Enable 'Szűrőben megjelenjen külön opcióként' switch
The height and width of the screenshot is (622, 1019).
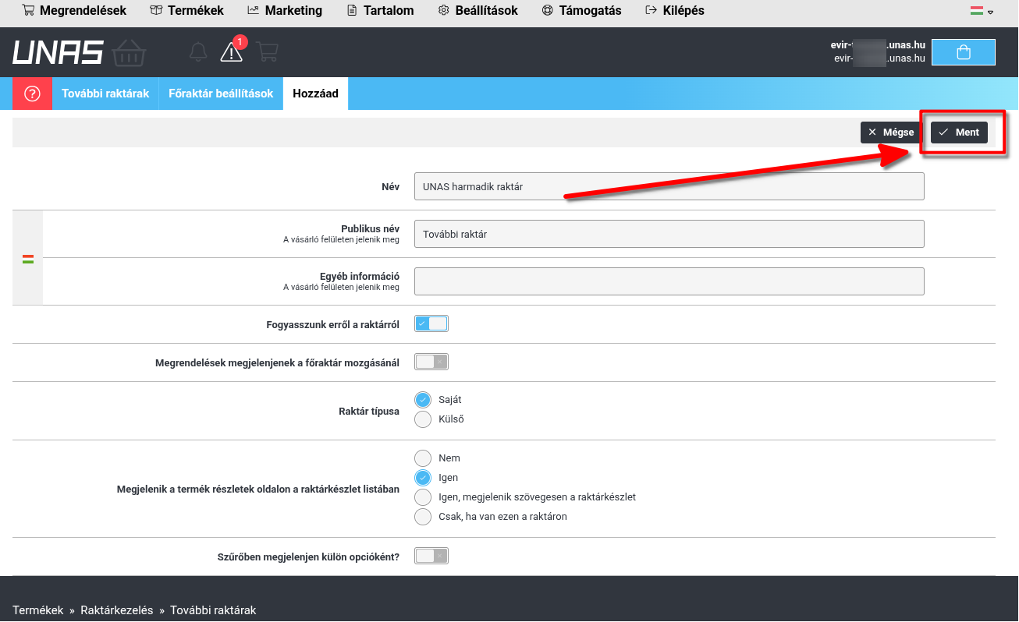click(431, 556)
